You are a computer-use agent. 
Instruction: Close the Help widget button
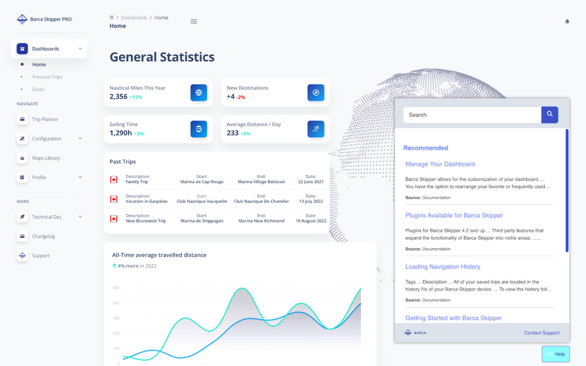point(555,354)
